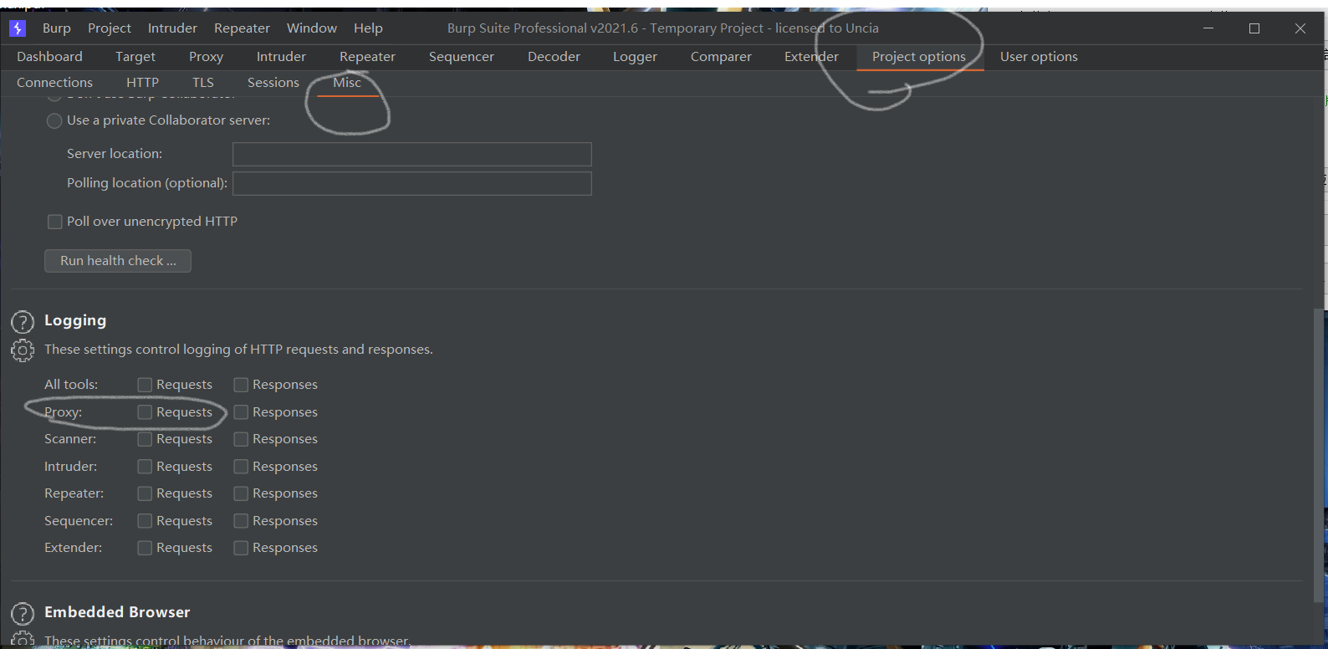This screenshot has height=649, width=1328.
Task: Switch to the User options tab
Action: [x=1039, y=57]
